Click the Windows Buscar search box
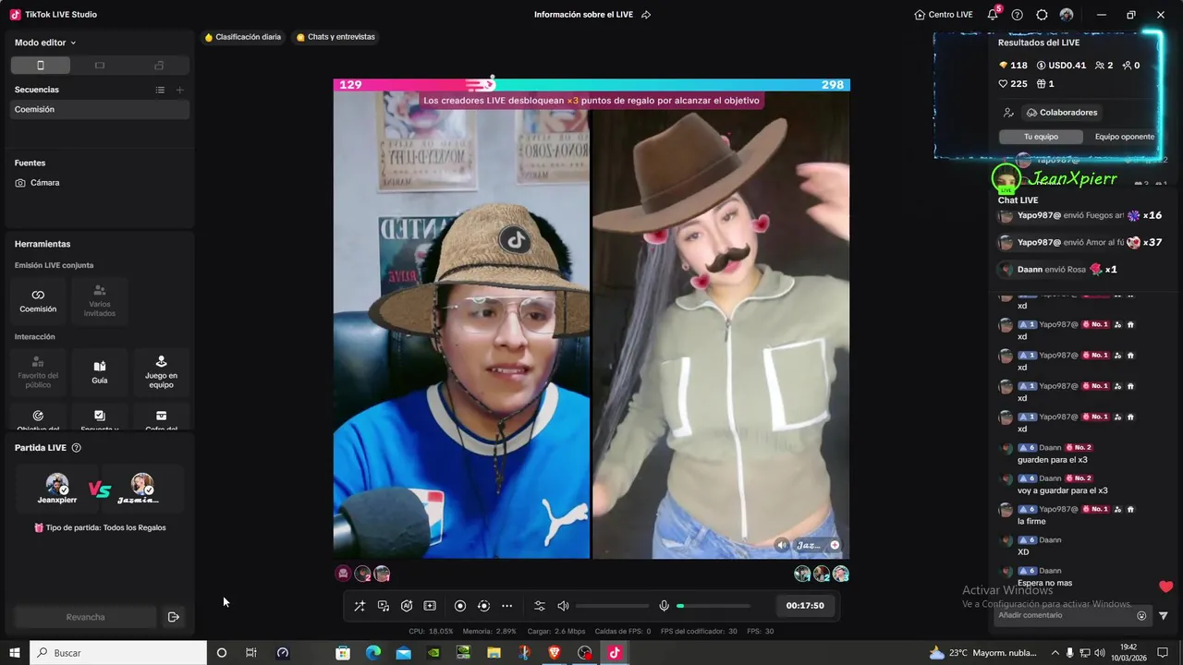The height and width of the screenshot is (665, 1183). [x=118, y=653]
